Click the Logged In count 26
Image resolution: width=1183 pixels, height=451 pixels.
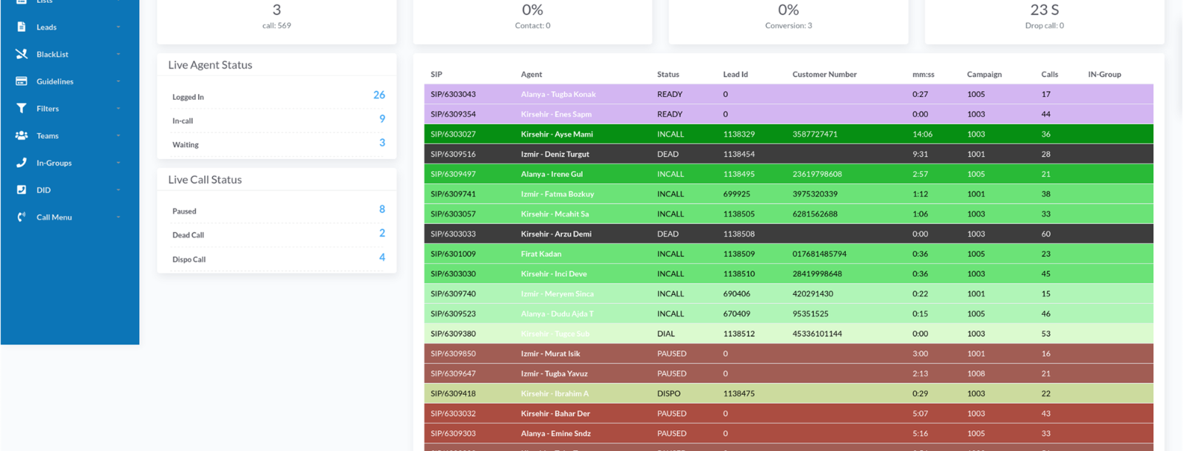[x=379, y=95]
